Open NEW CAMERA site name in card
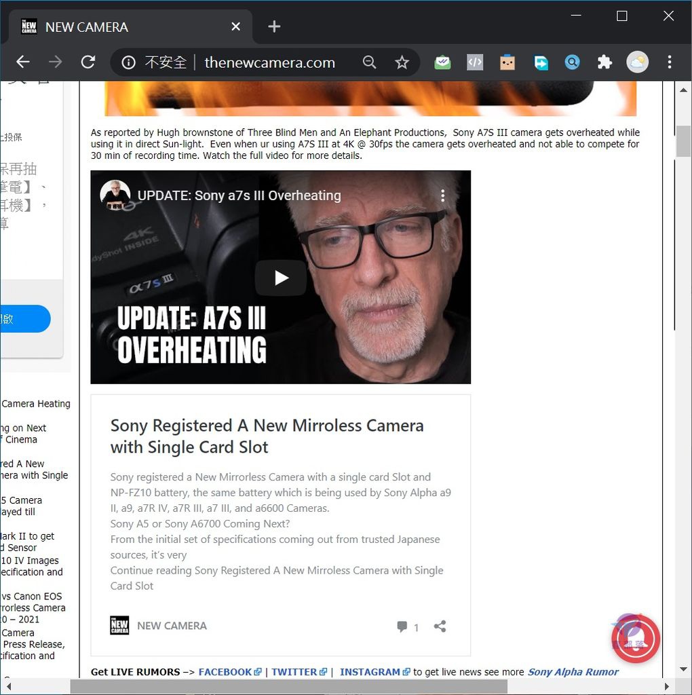Screen dimensions: 692x695 pyautogui.click(x=172, y=626)
